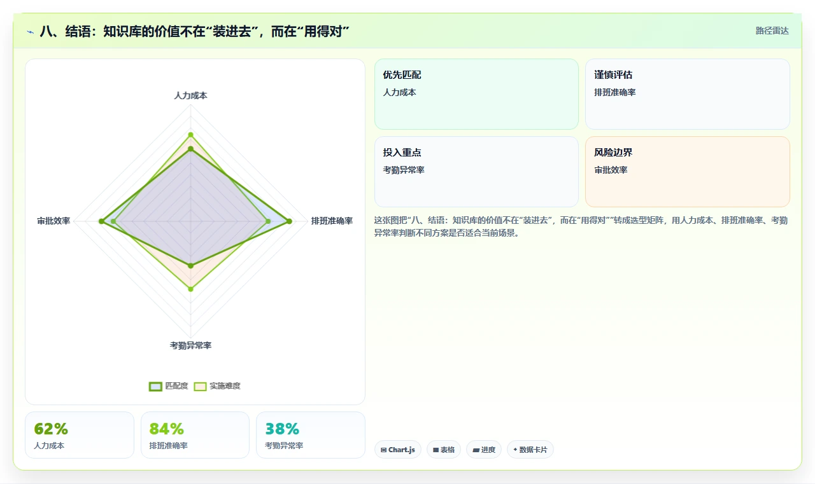Click the 实施难度 data point on 考勤异常率 axis
Image resolution: width=815 pixels, height=484 pixels.
(x=190, y=289)
